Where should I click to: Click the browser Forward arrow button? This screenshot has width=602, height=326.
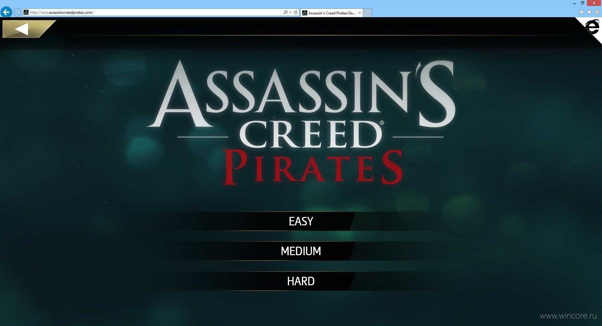coord(17,12)
